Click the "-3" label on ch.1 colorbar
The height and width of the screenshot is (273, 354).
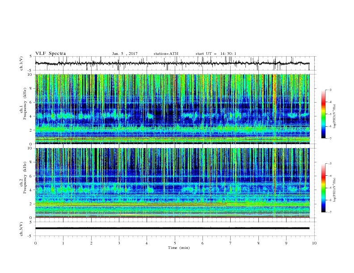click(x=330, y=90)
